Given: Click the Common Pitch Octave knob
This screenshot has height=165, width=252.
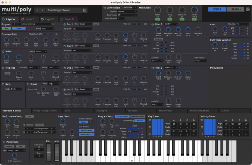Looking at the screenshot, I should tap(6, 40).
